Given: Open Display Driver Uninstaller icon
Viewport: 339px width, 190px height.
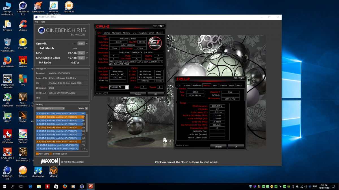Looking at the screenshot, I should tap(7, 81).
